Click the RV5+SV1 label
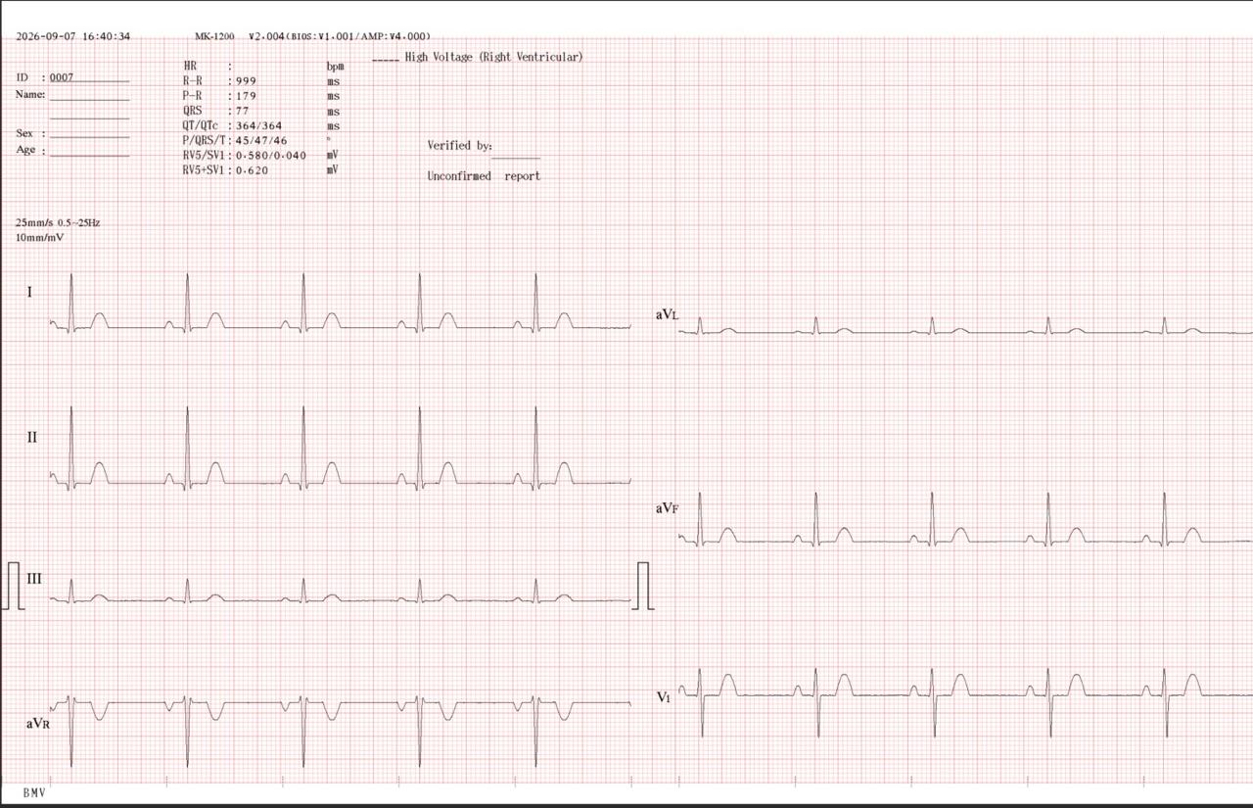 click(x=204, y=170)
